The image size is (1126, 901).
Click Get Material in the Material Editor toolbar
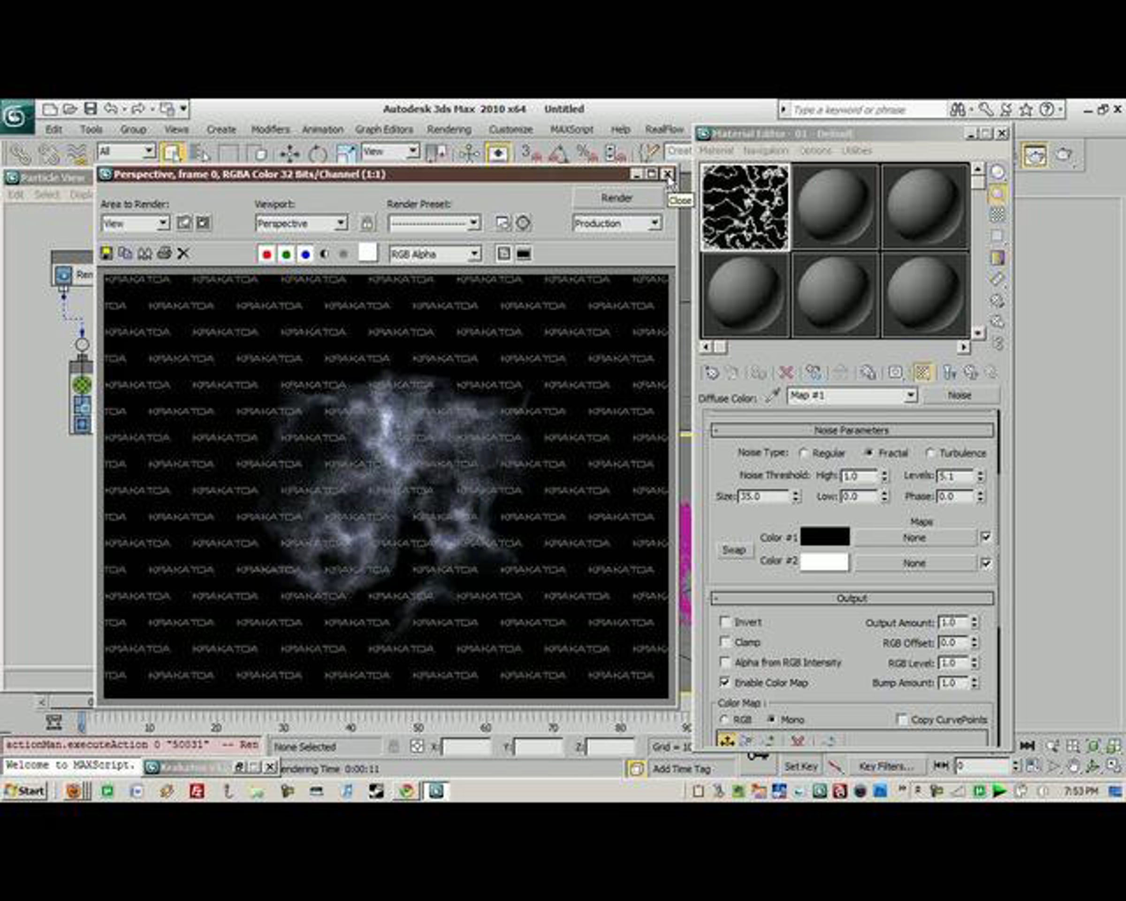(711, 373)
